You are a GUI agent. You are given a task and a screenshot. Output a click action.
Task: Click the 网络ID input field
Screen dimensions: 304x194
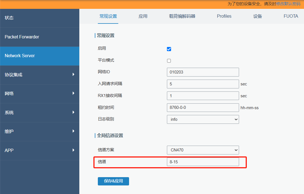[x=203, y=72]
